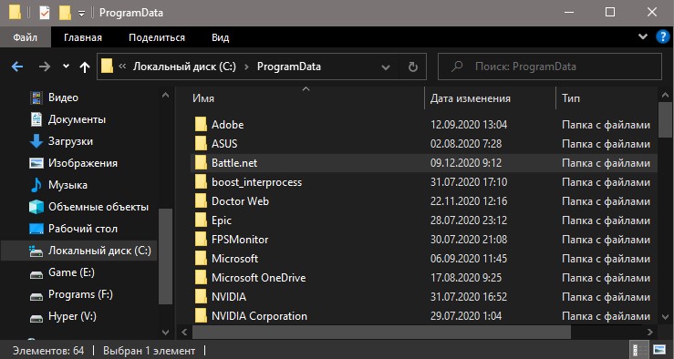
Task: Click navigation pane scroll down arrow
Action: pyautogui.click(x=165, y=332)
